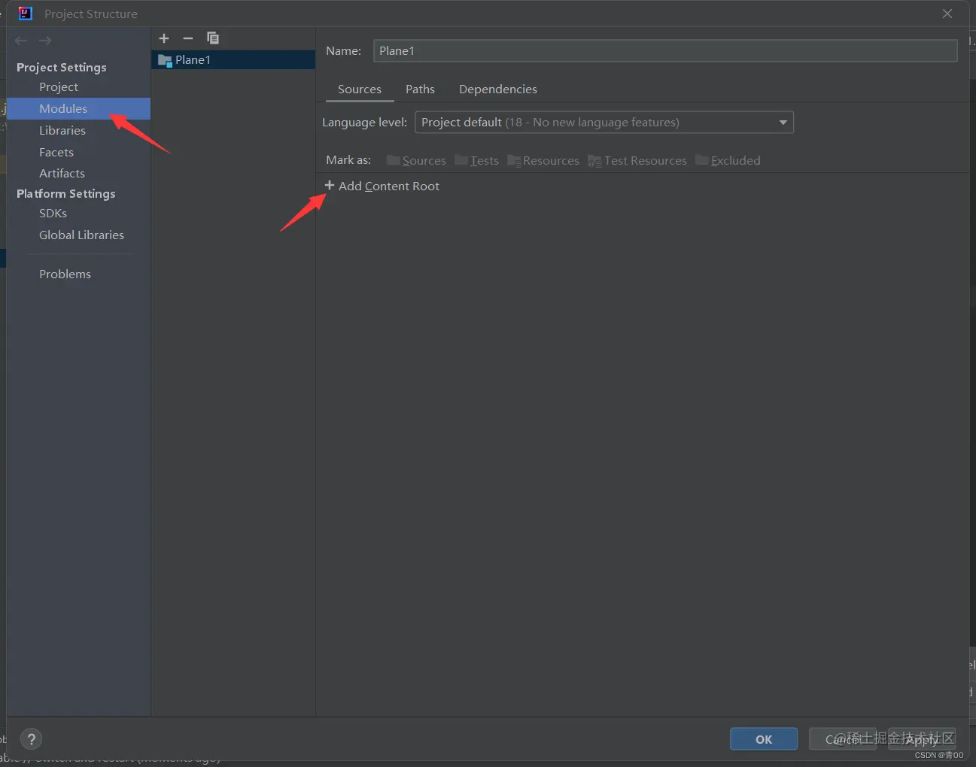Image resolution: width=976 pixels, height=767 pixels.
Task: Click Add Content Root
Action: click(x=382, y=186)
